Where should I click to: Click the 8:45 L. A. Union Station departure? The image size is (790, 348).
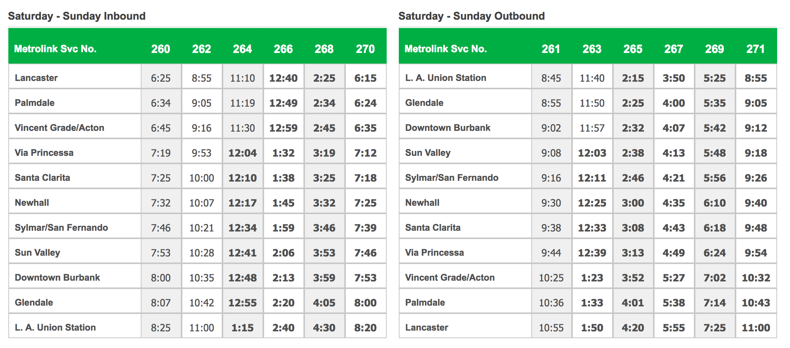tap(551, 78)
